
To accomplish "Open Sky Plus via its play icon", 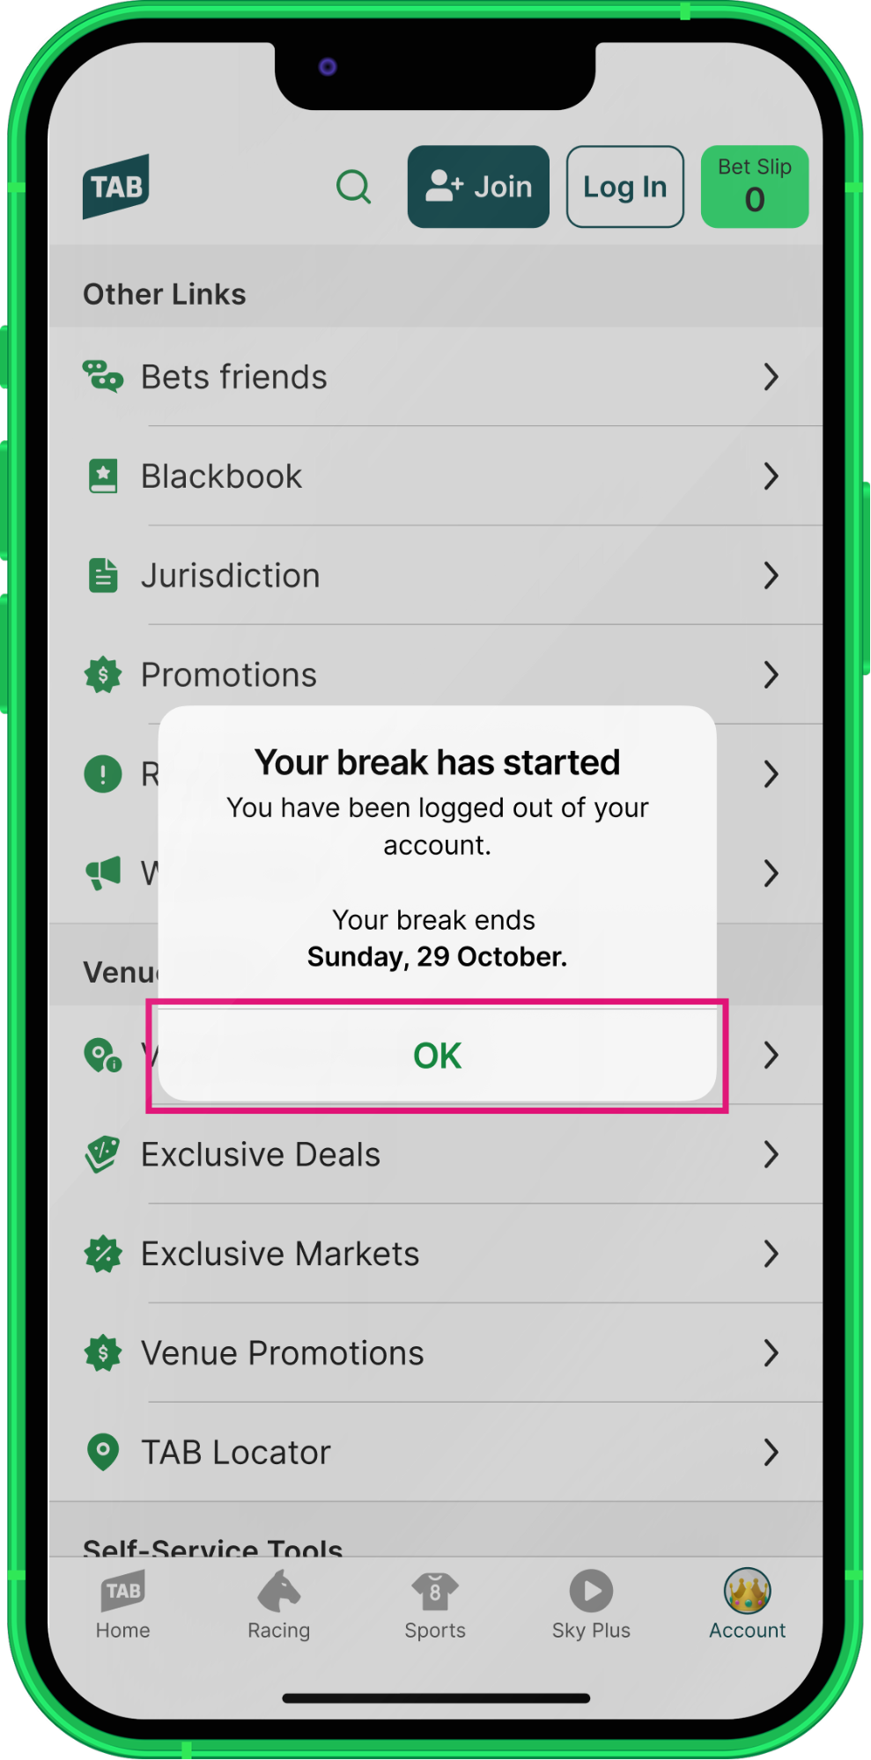I will tap(590, 1592).
